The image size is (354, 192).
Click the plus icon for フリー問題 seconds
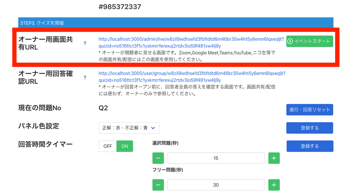pos(274,185)
